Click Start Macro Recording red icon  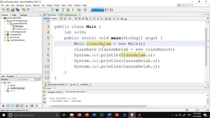point(114,19)
